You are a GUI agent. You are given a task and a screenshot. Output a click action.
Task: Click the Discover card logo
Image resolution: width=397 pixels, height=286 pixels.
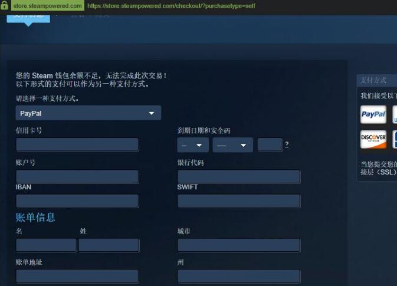coord(373,139)
